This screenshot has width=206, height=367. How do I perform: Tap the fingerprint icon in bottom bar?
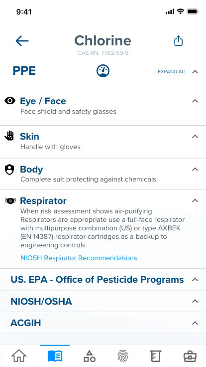pos(123,356)
